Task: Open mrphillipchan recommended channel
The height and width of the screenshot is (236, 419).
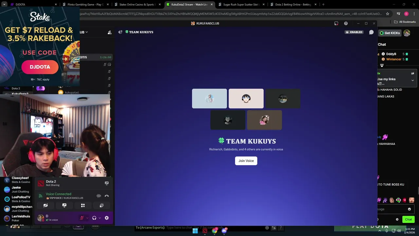Action: point(18,209)
